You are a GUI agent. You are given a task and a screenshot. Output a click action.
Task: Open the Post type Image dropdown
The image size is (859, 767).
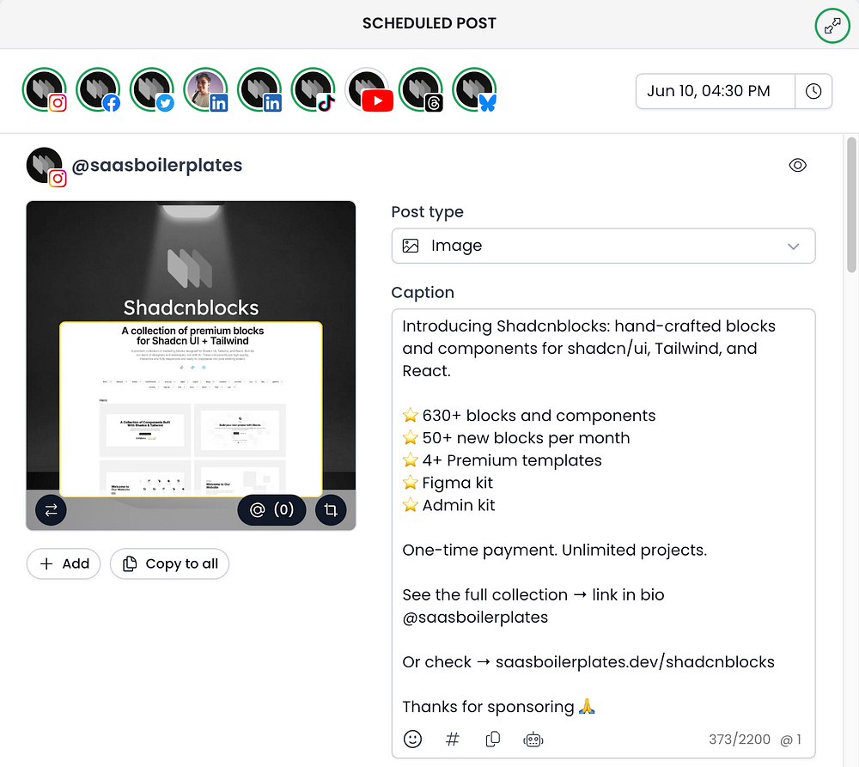coord(603,246)
